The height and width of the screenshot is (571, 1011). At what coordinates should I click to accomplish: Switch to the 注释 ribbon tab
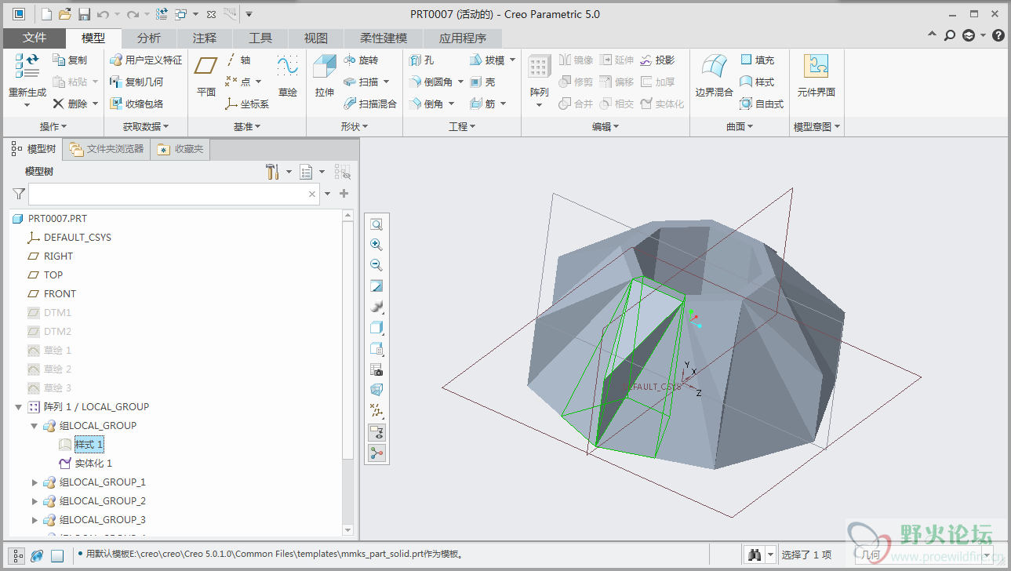(205, 38)
